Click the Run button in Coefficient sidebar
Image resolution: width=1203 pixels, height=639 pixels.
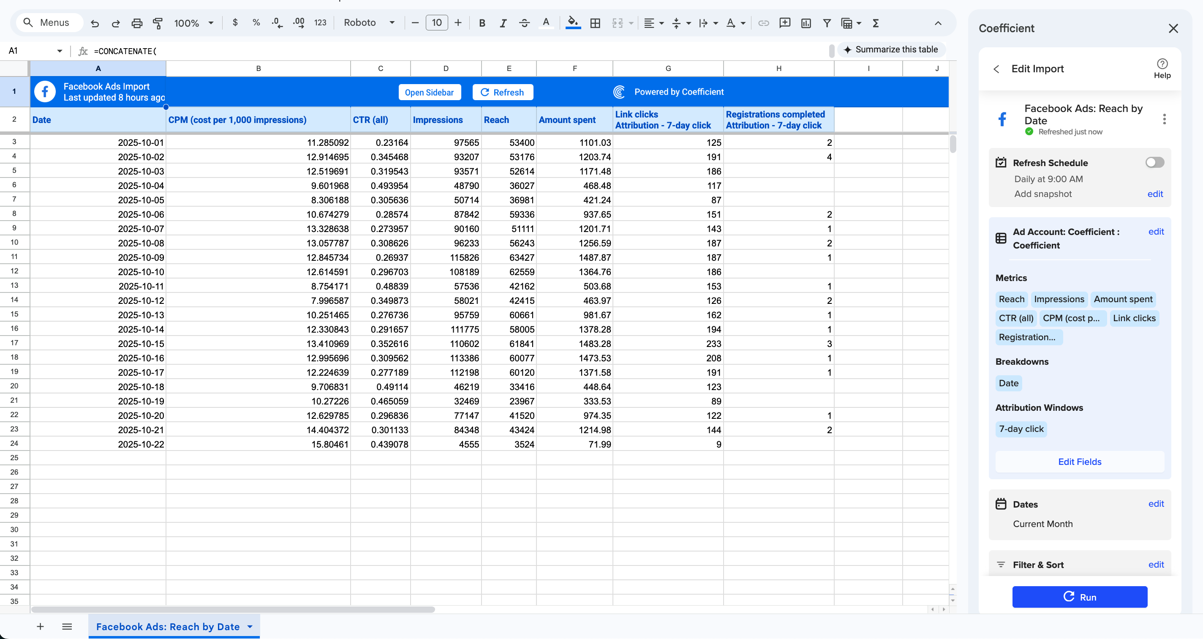[1079, 597]
